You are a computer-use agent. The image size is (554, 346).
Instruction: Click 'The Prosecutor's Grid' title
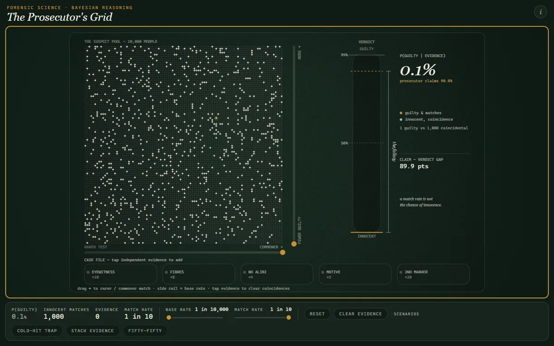[x=59, y=18]
